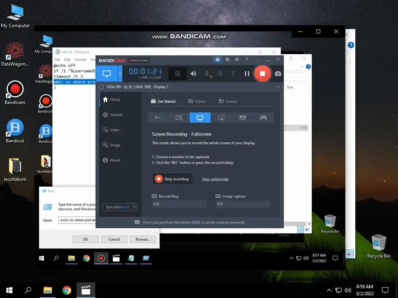Image resolution: width=398 pixels, height=298 pixels.
Task: Select the HDMI device recording mode icon
Action: click(x=243, y=118)
